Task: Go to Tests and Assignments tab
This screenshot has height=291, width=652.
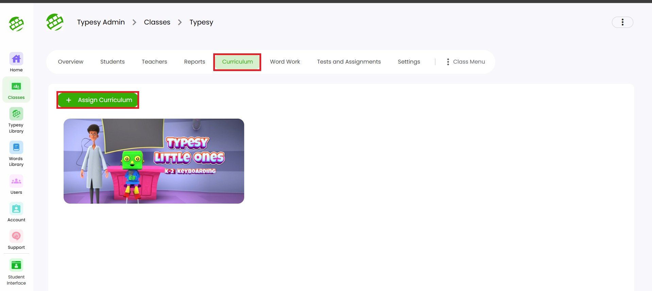Action: point(349,62)
